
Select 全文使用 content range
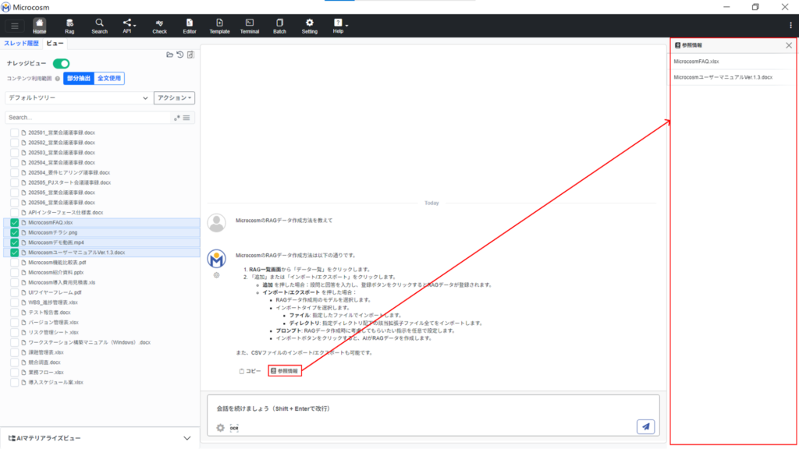pos(109,79)
